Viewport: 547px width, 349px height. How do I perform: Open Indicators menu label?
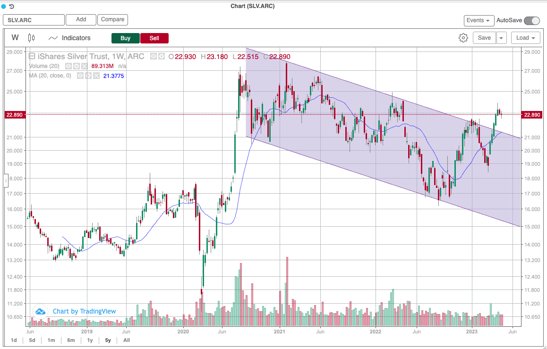click(76, 38)
